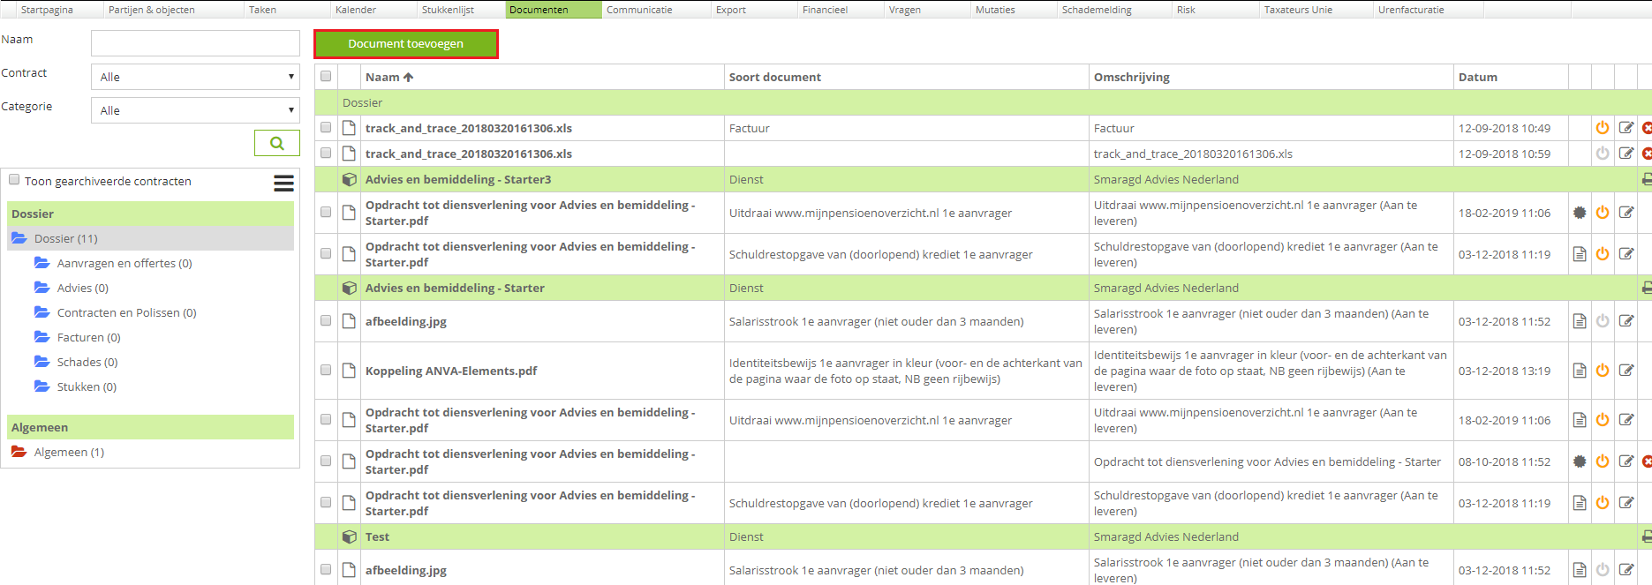Image resolution: width=1652 pixels, height=585 pixels.
Task: Open the Contracten en Polissen (0) folder
Action: 126,312
